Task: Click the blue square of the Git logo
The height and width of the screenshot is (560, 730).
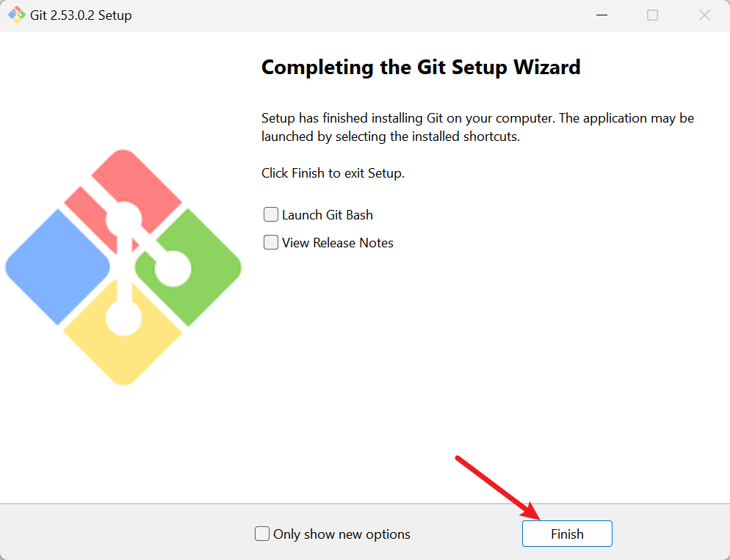Action: (x=51, y=266)
